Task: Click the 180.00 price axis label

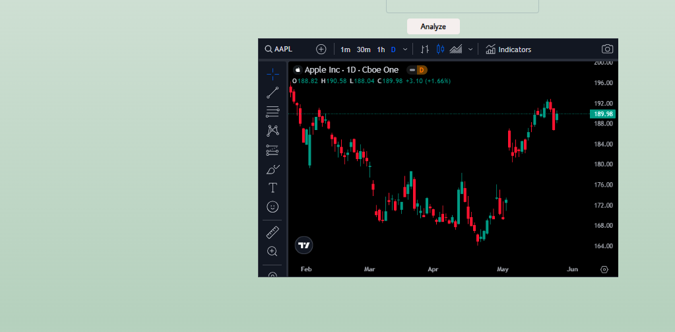Action: click(x=604, y=164)
